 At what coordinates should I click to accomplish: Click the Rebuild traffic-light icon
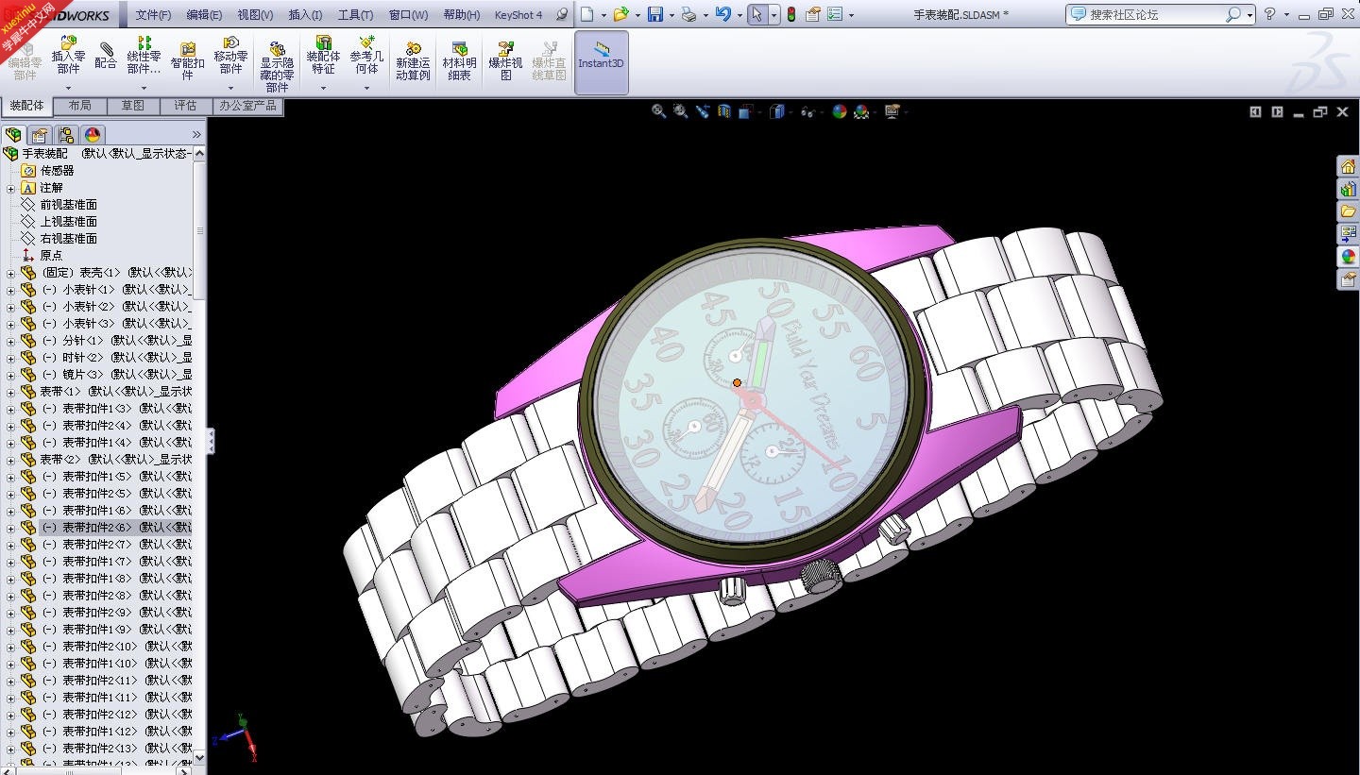click(x=791, y=14)
